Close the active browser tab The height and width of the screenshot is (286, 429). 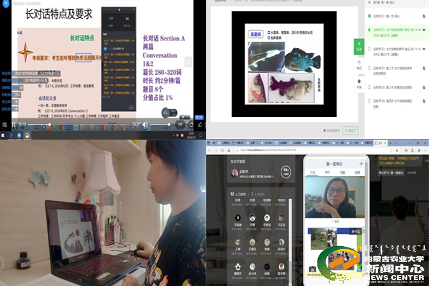coord(385,143)
